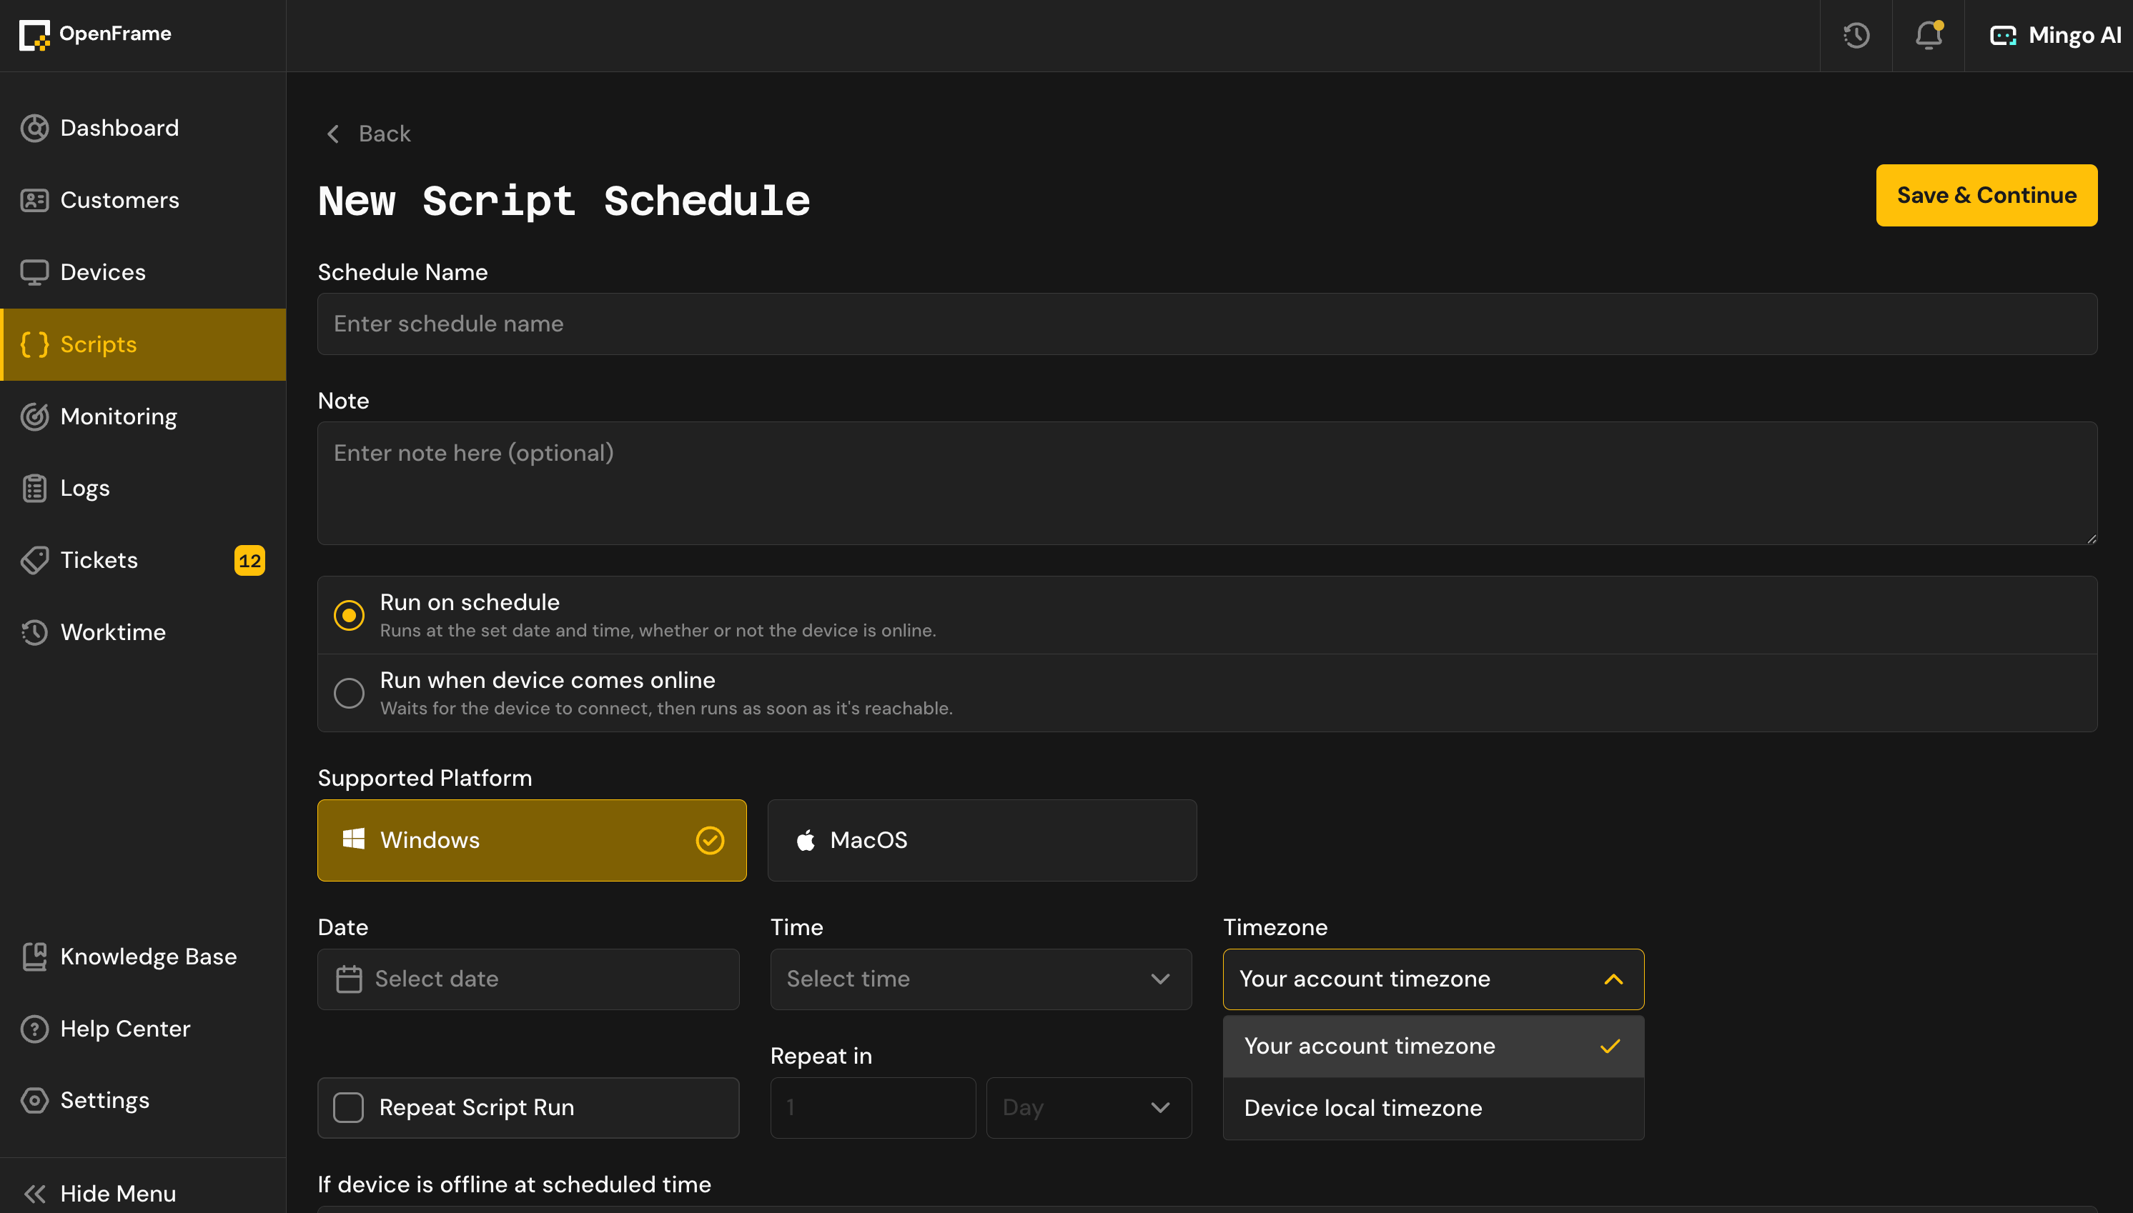Screen dimensions: 2133x1213
Task: Click the Customers sidebar icon
Action: [34, 200]
